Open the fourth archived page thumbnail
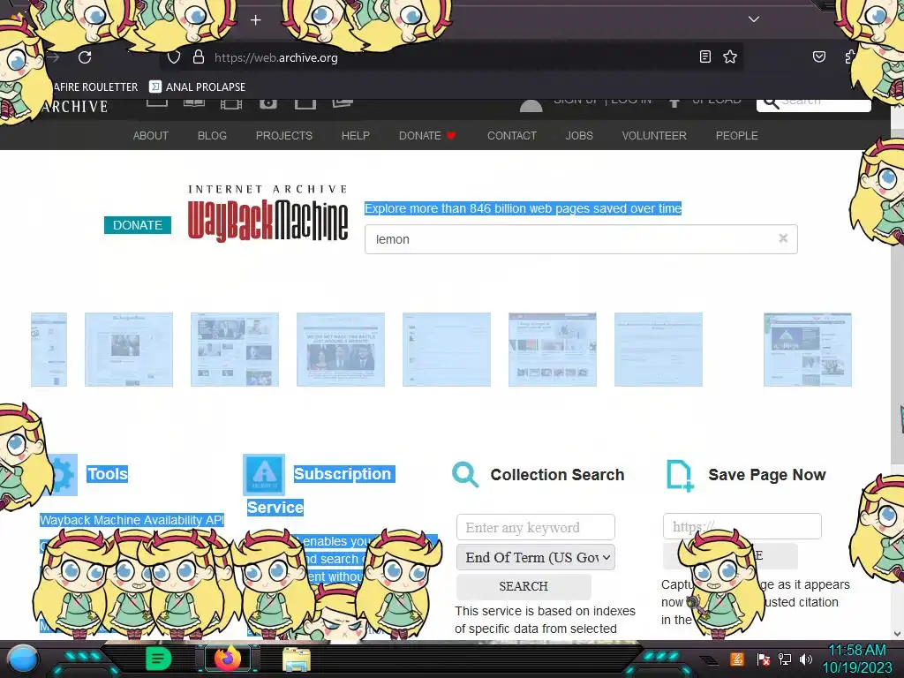The image size is (904, 678). (x=341, y=350)
